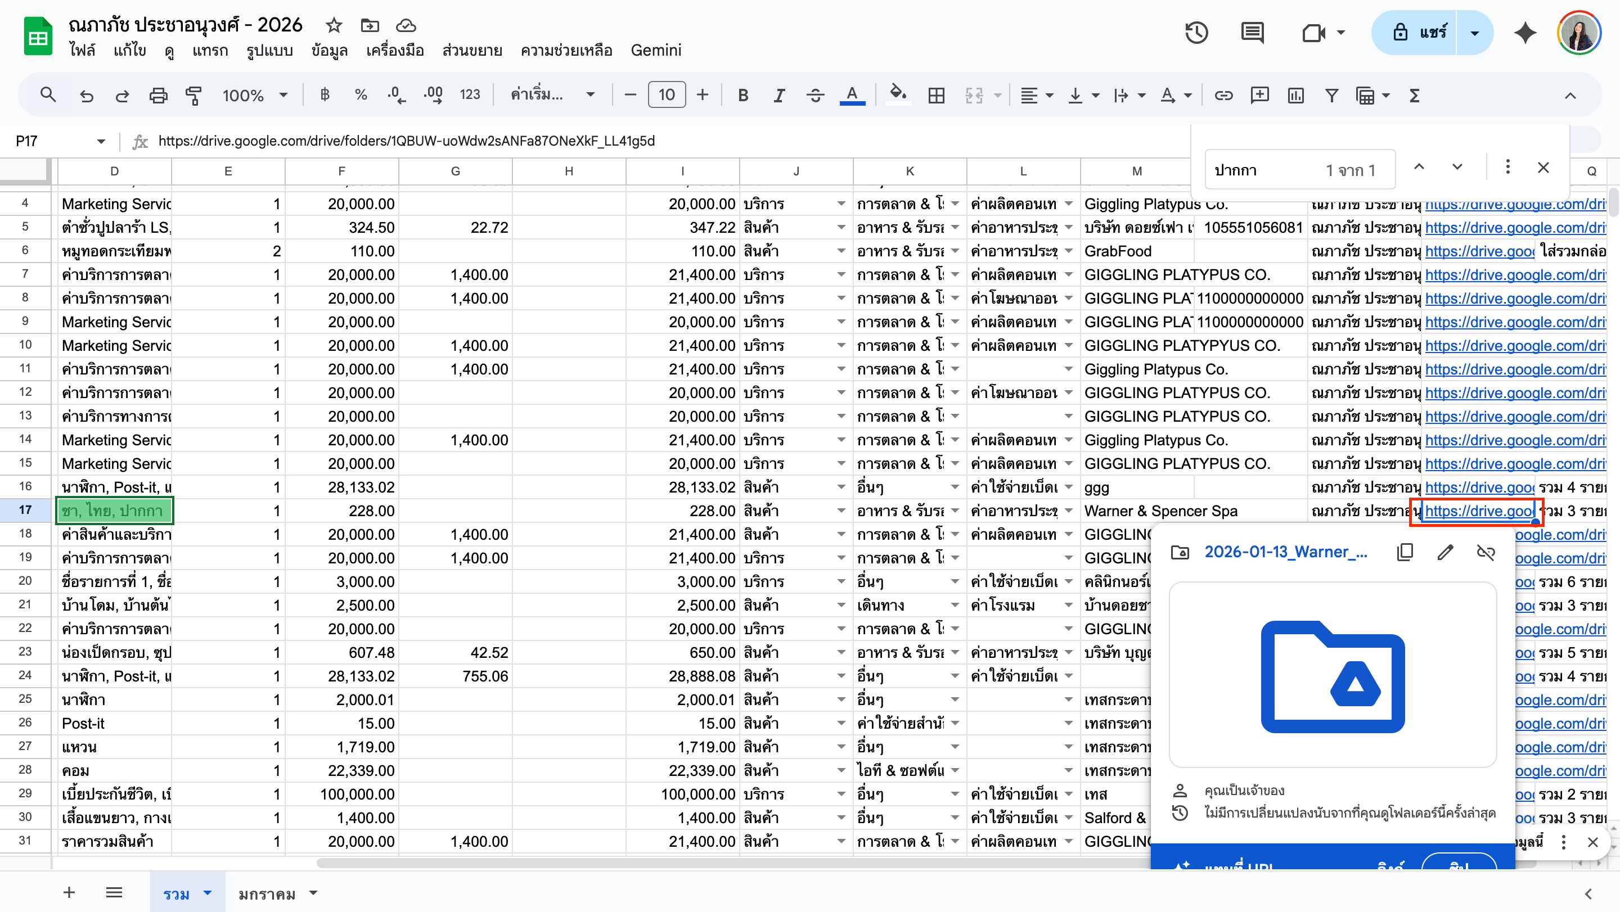Open the ข้อมูล menu
This screenshot has width=1620, height=912.
point(330,50)
